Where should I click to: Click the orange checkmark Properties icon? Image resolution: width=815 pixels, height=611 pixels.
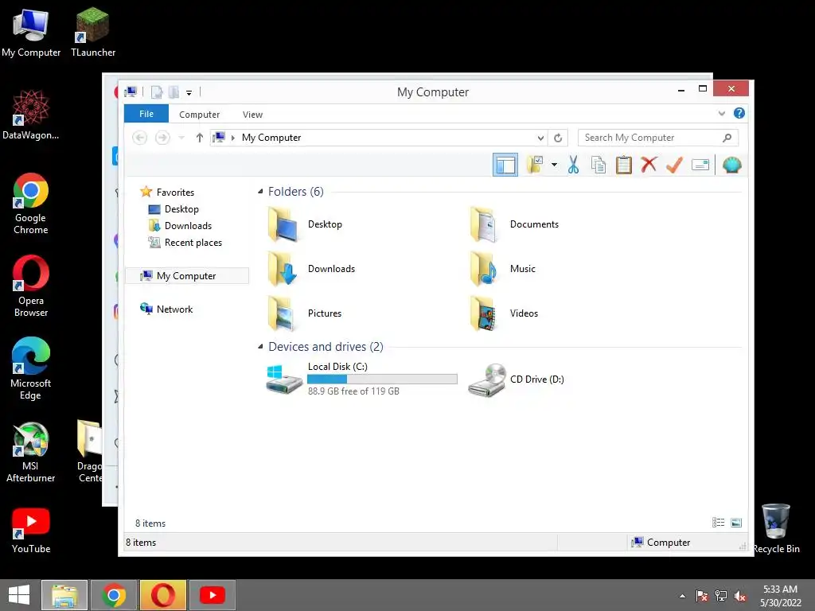(x=674, y=165)
